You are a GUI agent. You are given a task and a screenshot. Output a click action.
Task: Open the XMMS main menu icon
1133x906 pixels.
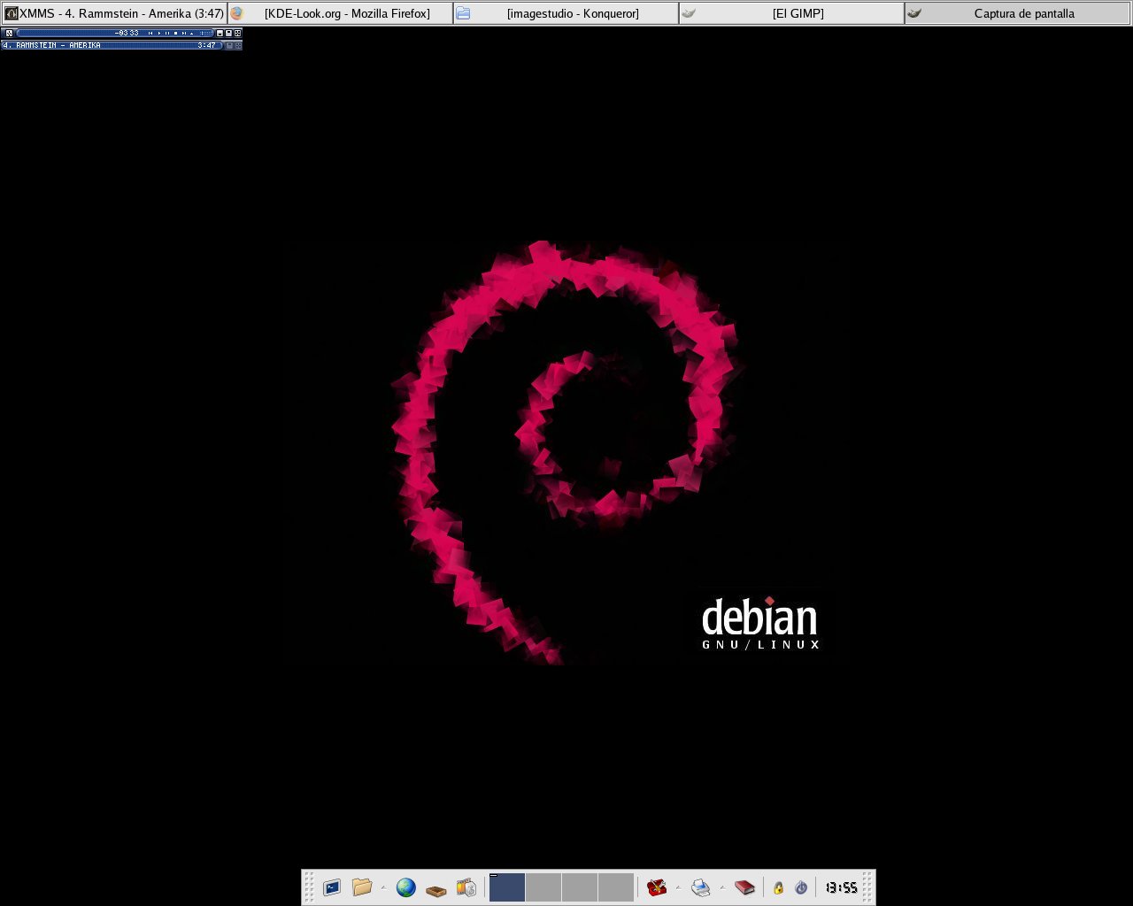9,34
